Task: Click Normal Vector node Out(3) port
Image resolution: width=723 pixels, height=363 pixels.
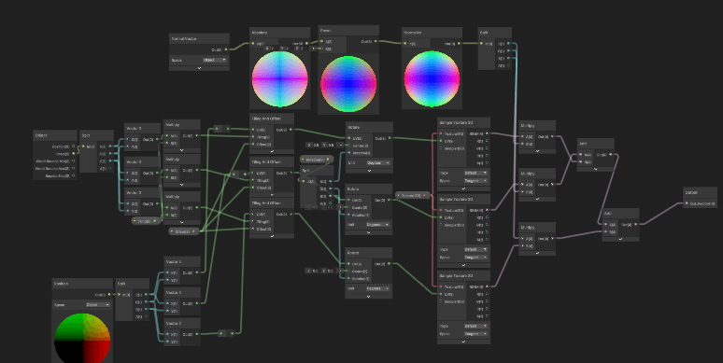Action: pos(226,49)
